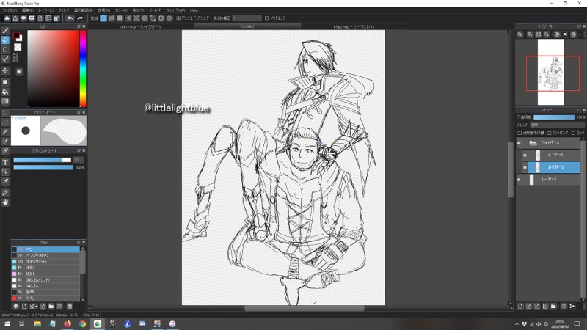Click the Redo arrow in toolbar
The image size is (587, 330).
click(80, 18)
